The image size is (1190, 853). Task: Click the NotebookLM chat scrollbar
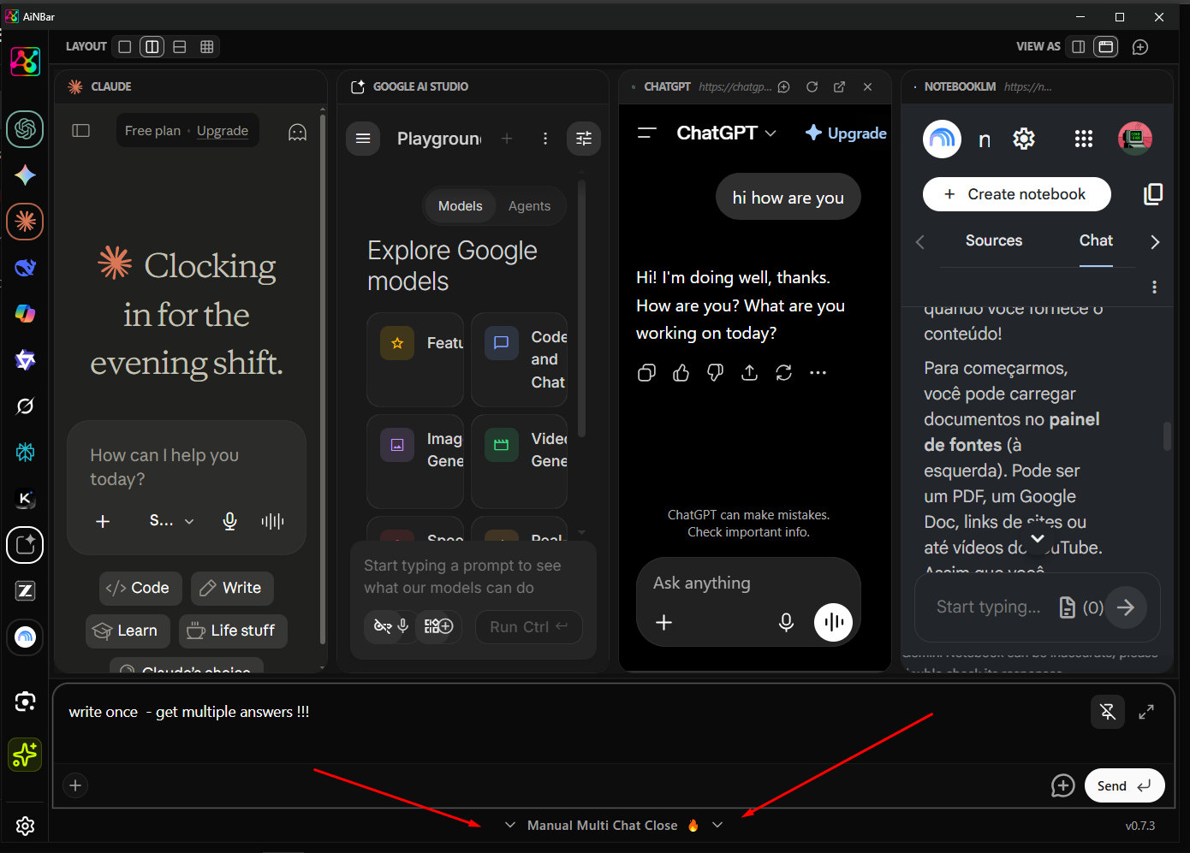point(1167,435)
